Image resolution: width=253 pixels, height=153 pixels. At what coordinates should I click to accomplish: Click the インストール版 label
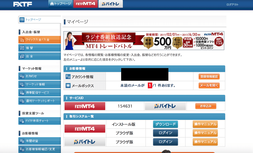124,124
